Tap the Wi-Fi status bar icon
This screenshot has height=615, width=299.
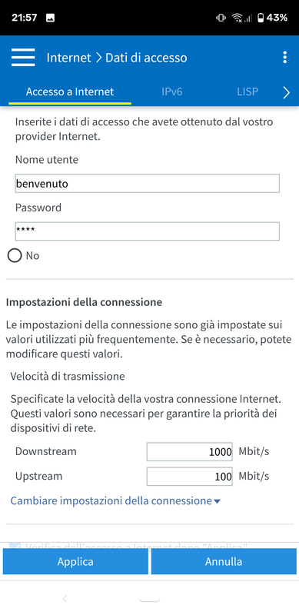(237, 18)
